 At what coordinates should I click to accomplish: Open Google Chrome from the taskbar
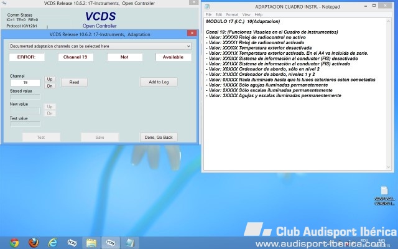pos(14,243)
